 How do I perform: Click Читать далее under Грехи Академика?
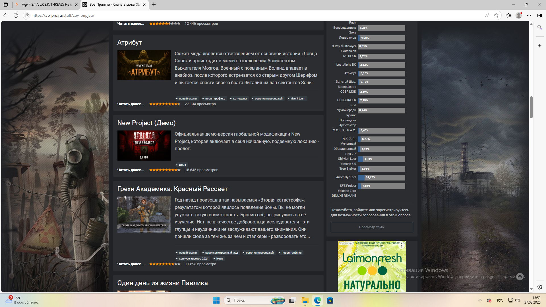tap(131, 264)
